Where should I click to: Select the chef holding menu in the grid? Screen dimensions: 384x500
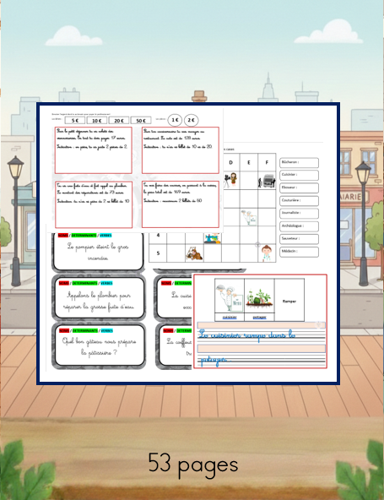coord(249,218)
